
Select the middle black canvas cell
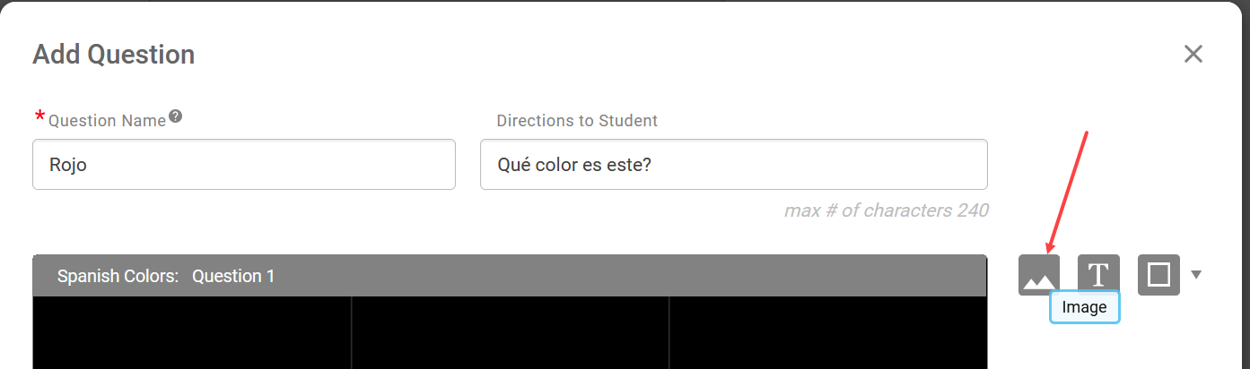pos(510,332)
